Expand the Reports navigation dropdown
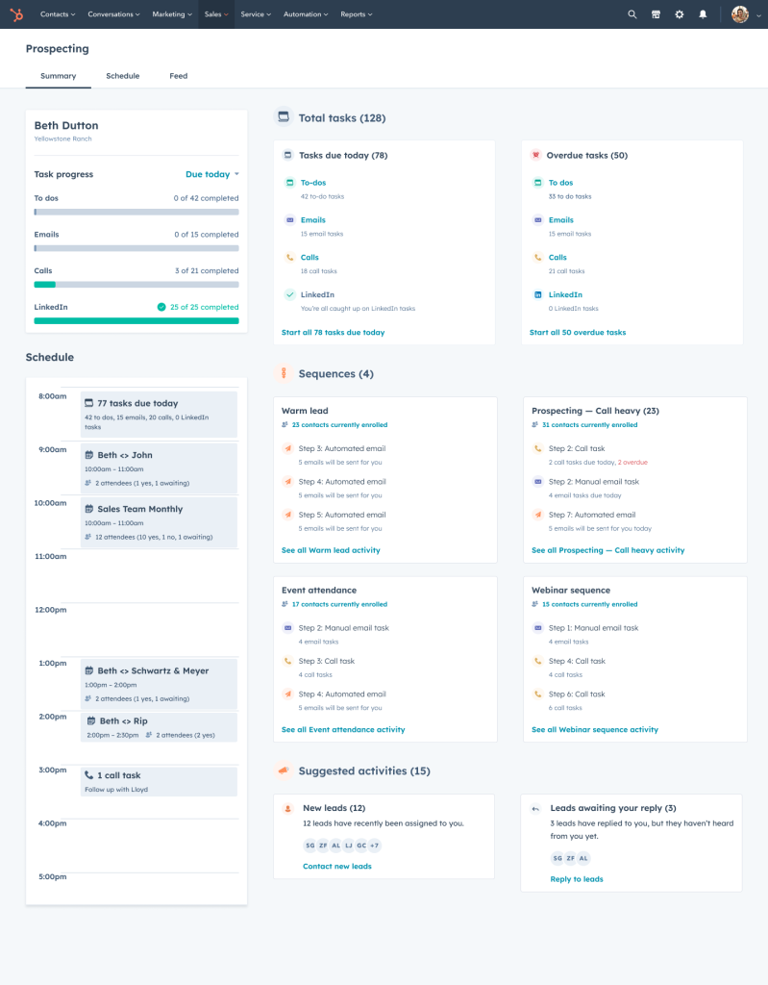 [356, 14]
